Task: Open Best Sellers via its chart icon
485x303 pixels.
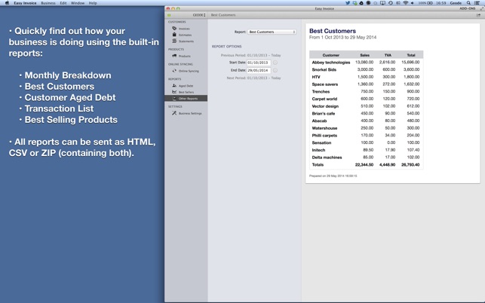Action: pyautogui.click(x=174, y=92)
